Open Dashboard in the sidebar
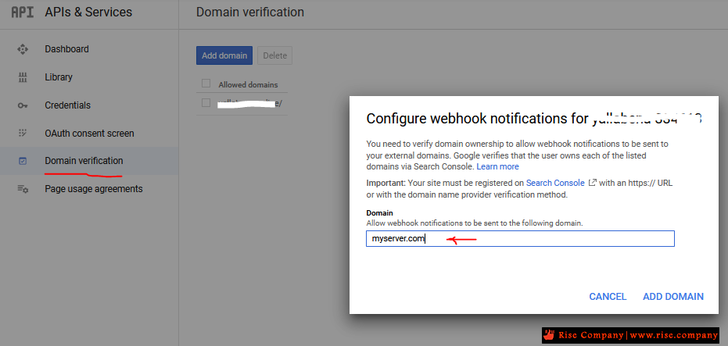 point(67,49)
